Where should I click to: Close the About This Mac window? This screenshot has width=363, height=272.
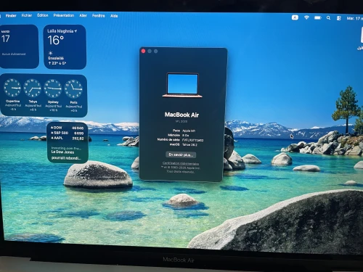pyautogui.click(x=143, y=51)
